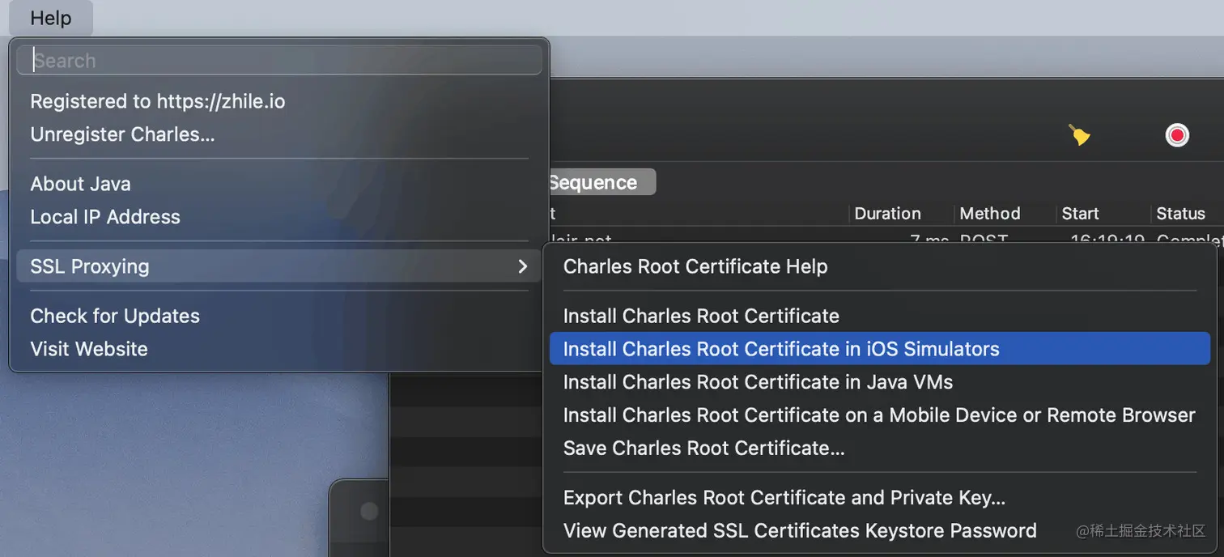
Task: Click the broom clear session icon
Action: pos(1079,134)
